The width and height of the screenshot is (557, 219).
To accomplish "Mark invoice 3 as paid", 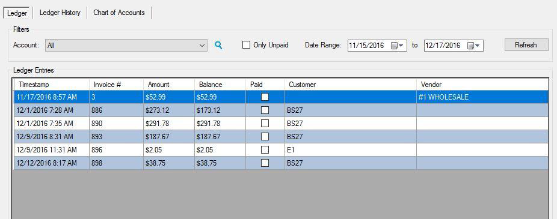I will click(265, 97).
